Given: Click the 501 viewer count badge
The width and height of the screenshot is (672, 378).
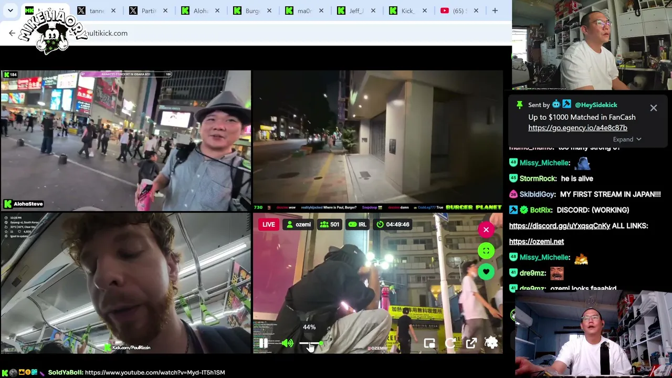Looking at the screenshot, I should (x=329, y=225).
